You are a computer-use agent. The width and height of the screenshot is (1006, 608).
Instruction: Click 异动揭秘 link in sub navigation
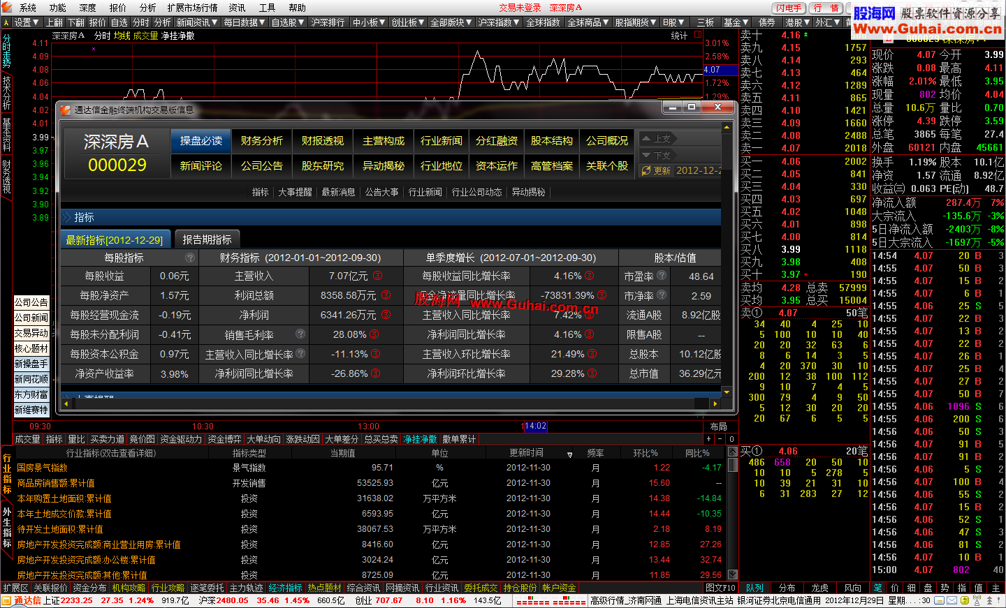pyautogui.click(x=528, y=192)
